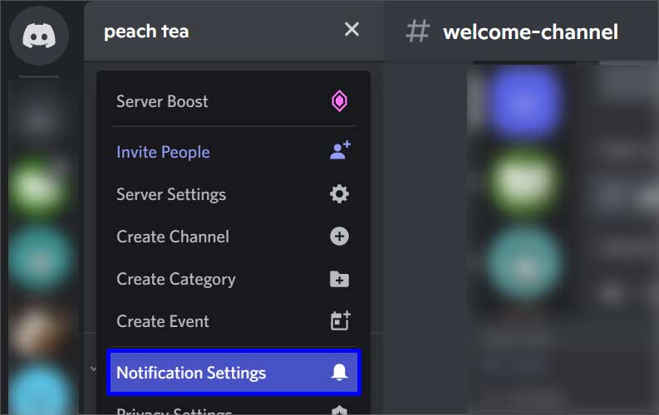The image size is (659, 415).
Task: Click the Create Channel plus icon
Action: click(339, 237)
